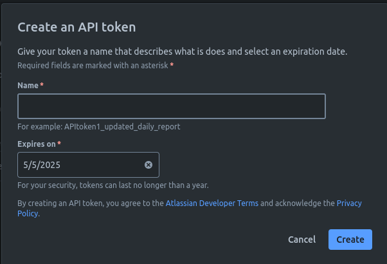The height and width of the screenshot is (264, 387).
Task: Open the Atlassian Developer Terms link
Action: pyautogui.click(x=212, y=203)
